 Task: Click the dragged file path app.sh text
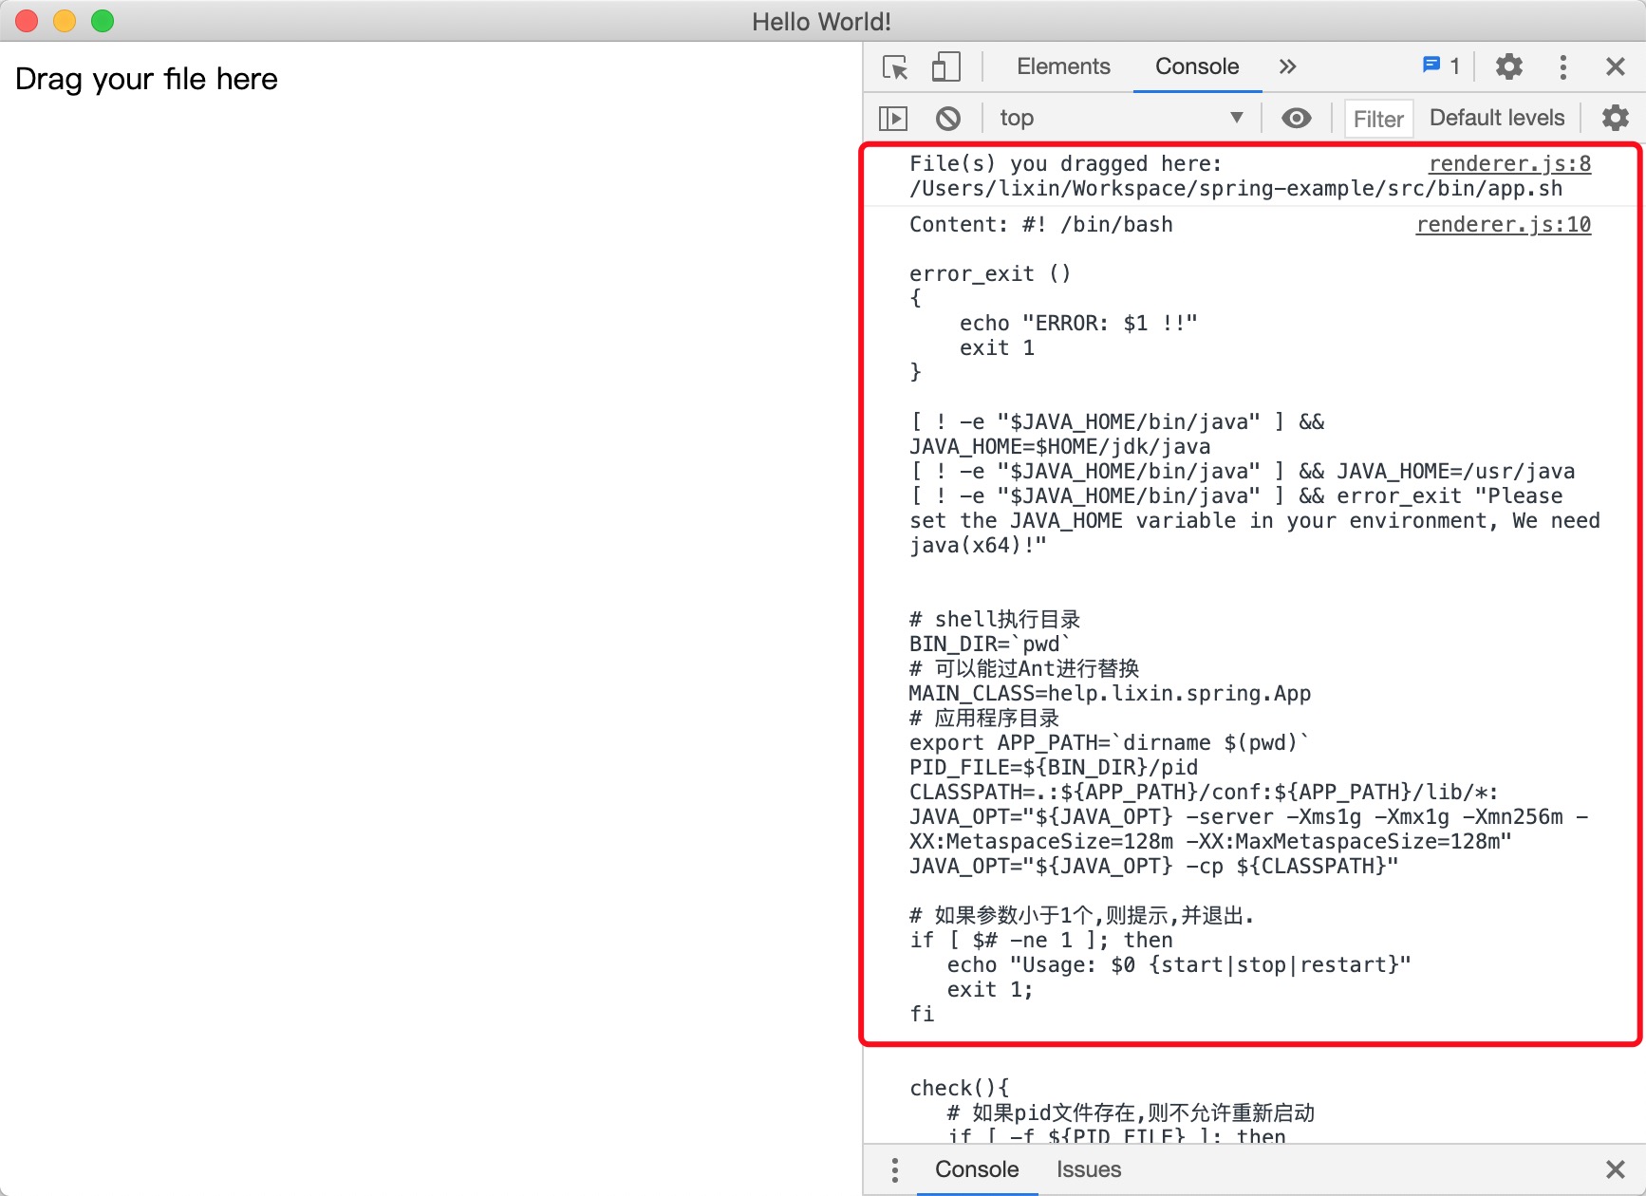[x=1236, y=188]
